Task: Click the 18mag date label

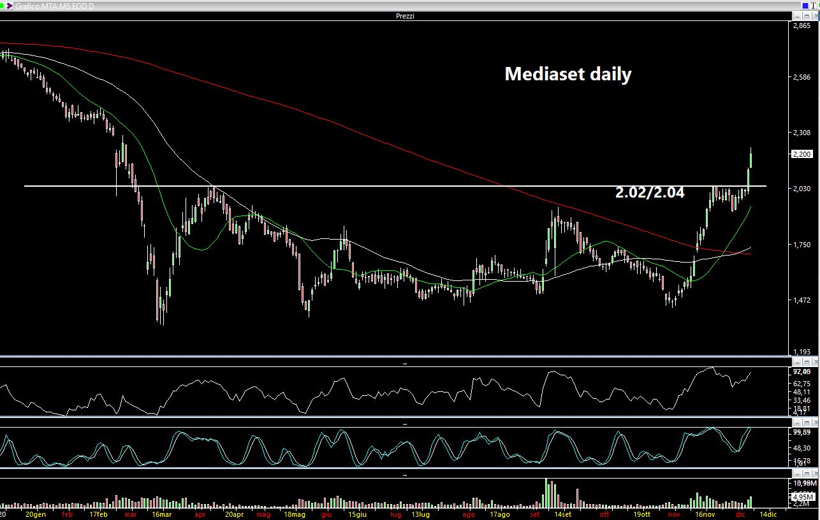Action: (295, 514)
